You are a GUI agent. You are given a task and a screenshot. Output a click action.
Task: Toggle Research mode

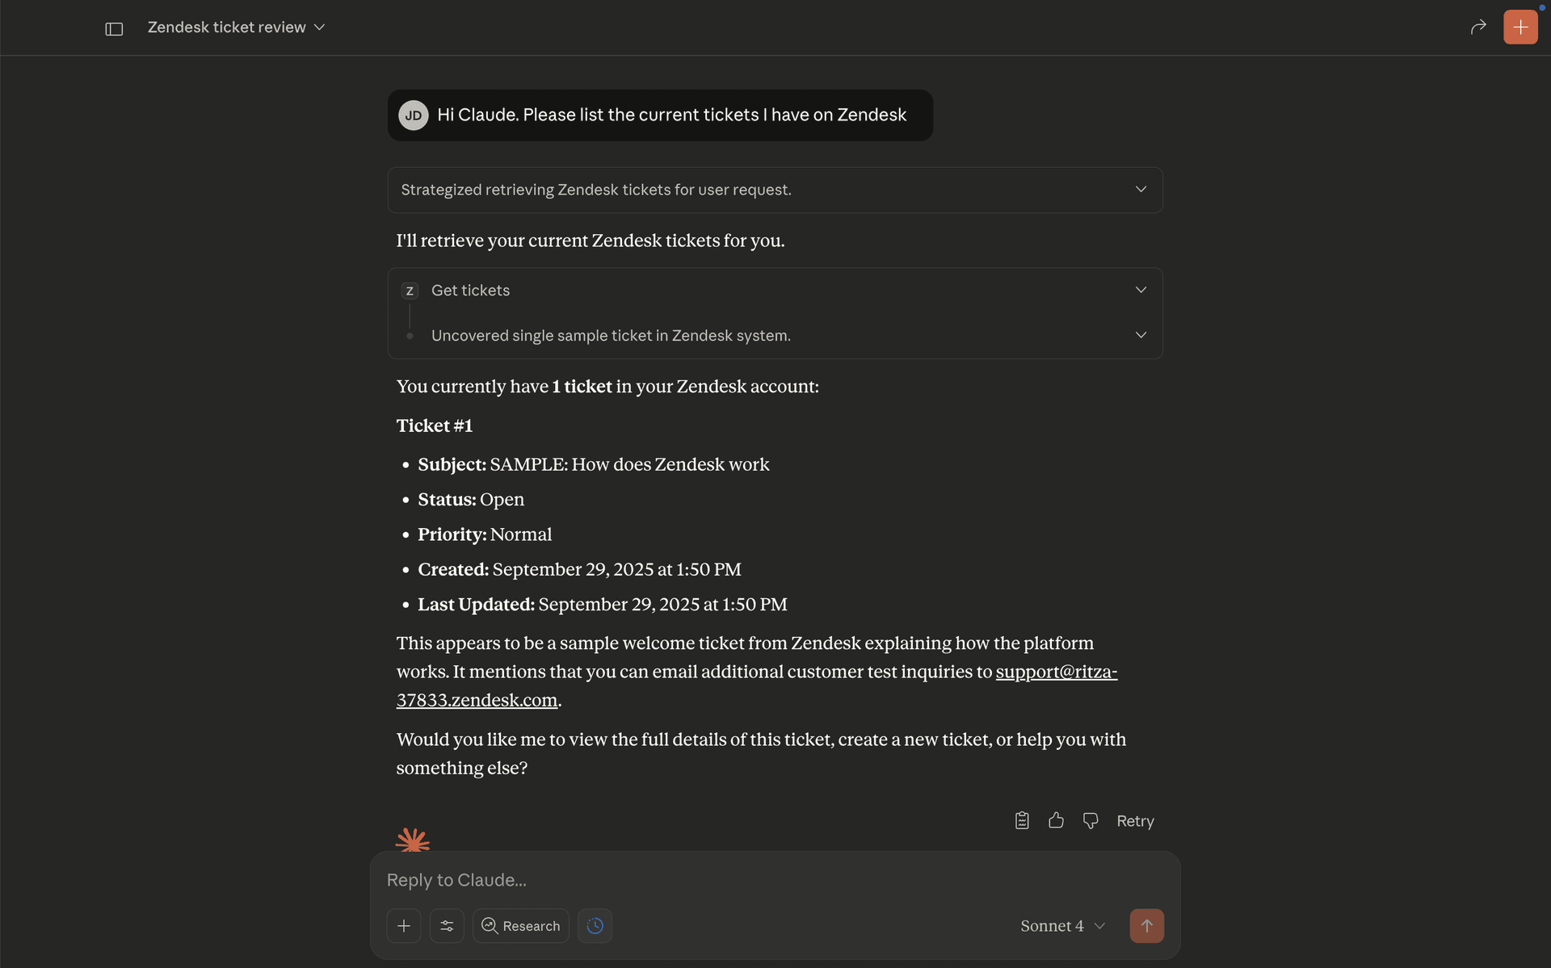(521, 925)
